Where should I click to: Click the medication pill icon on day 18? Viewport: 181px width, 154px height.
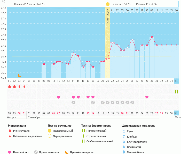93,102
